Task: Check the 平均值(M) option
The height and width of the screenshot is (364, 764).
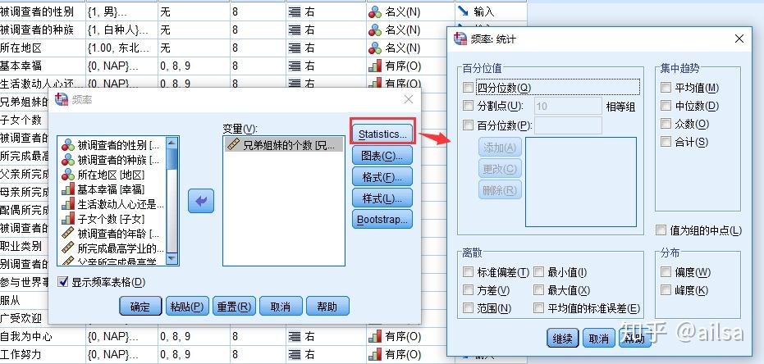Action: pyautogui.click(x=666, y=88)
